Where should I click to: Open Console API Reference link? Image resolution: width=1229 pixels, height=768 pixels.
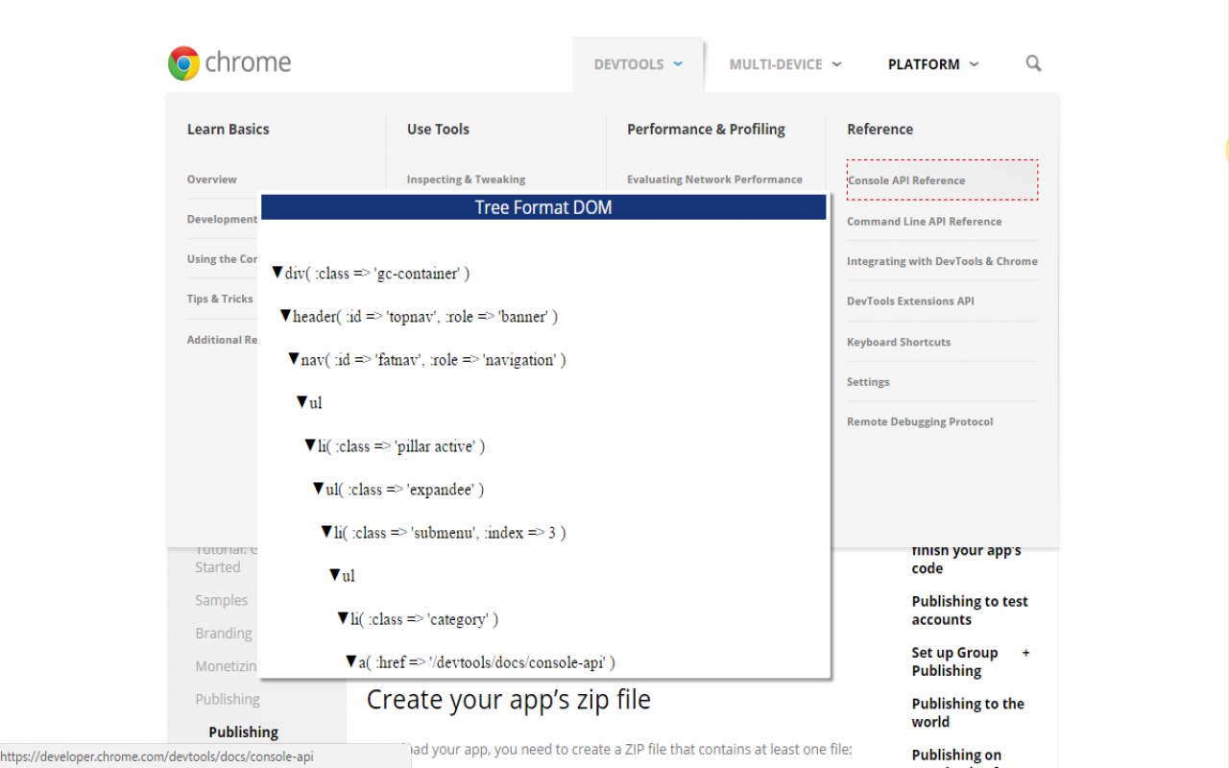(x=906, y=180)
